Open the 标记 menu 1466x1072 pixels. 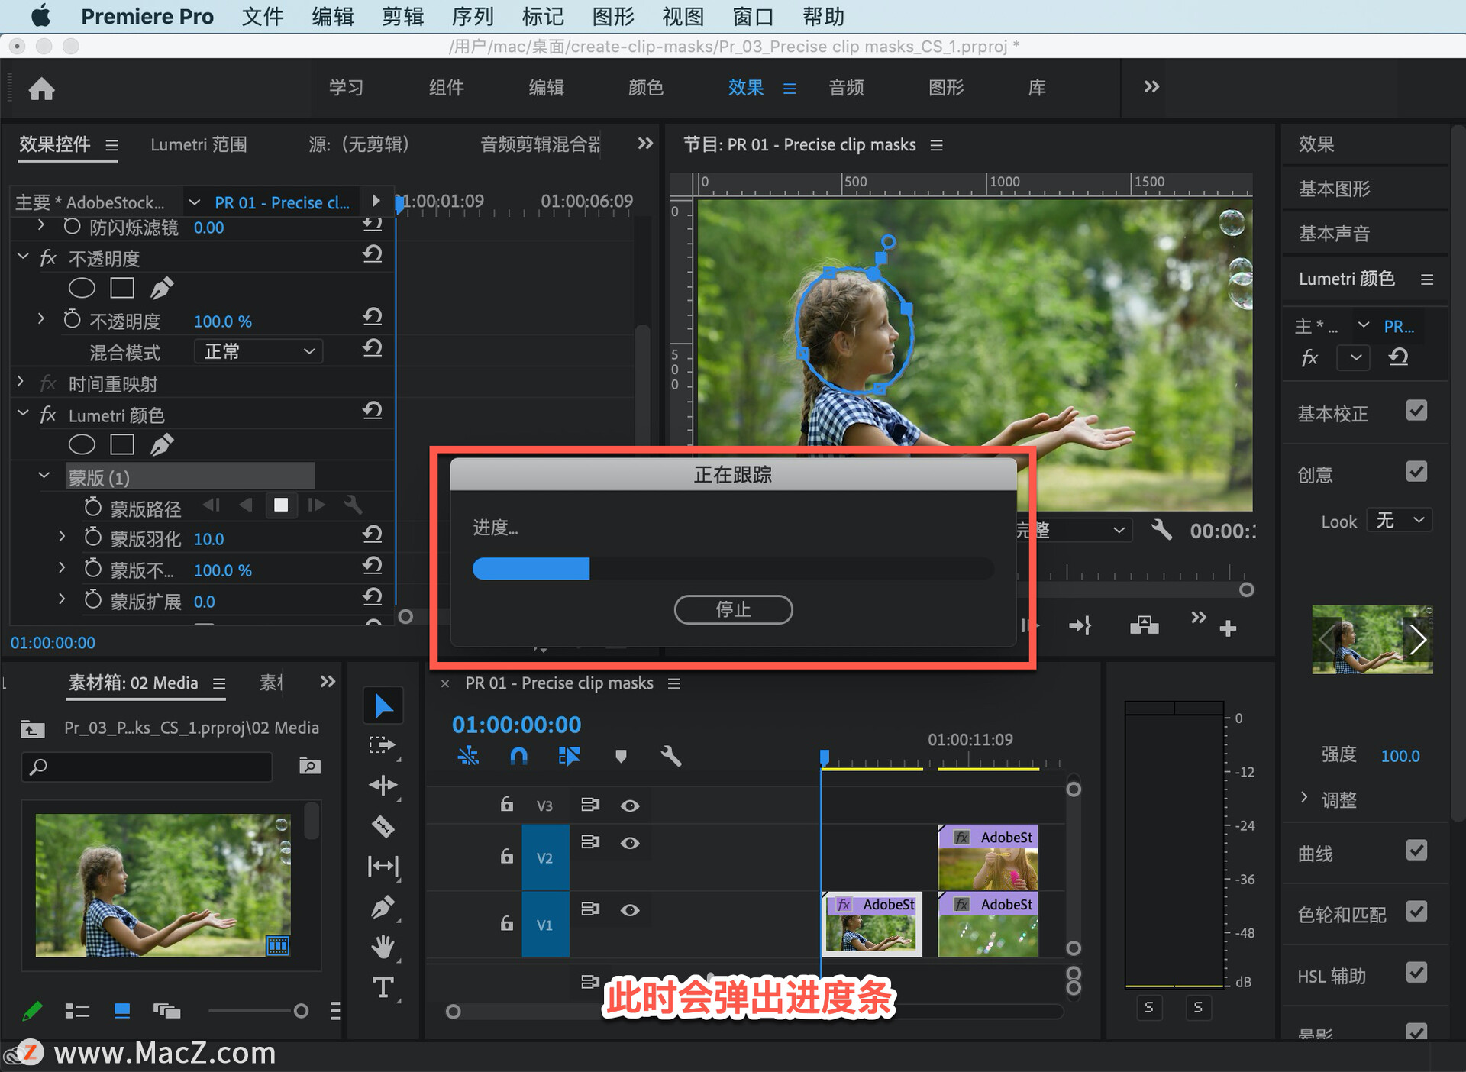click(543, 16)
